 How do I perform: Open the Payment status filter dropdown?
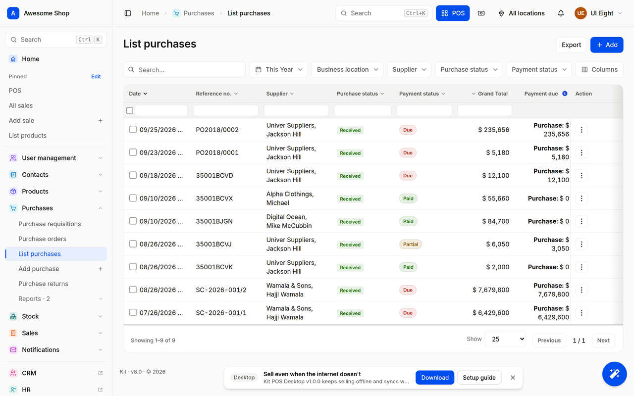point(539,70)
